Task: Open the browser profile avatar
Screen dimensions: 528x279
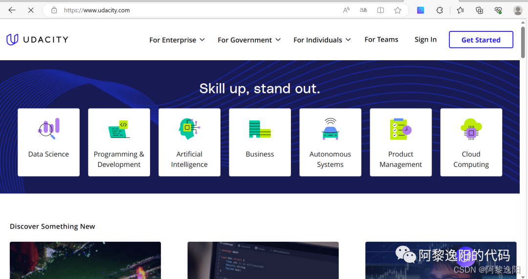Action: click(x=518, y=10)
